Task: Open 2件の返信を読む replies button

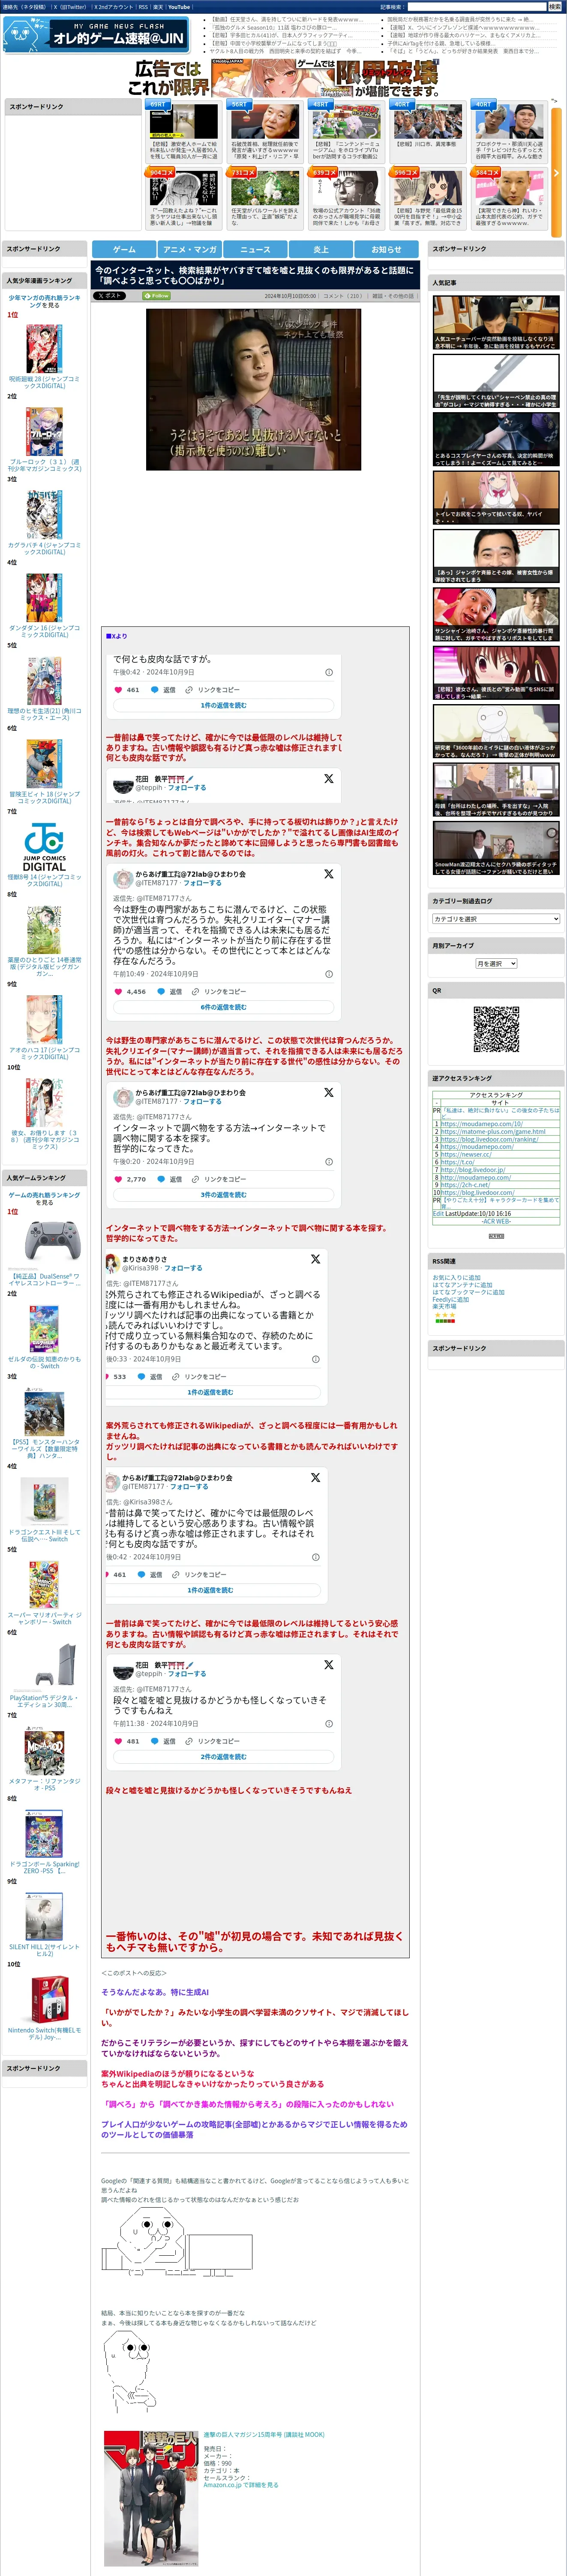Action: coord(224,1756)
